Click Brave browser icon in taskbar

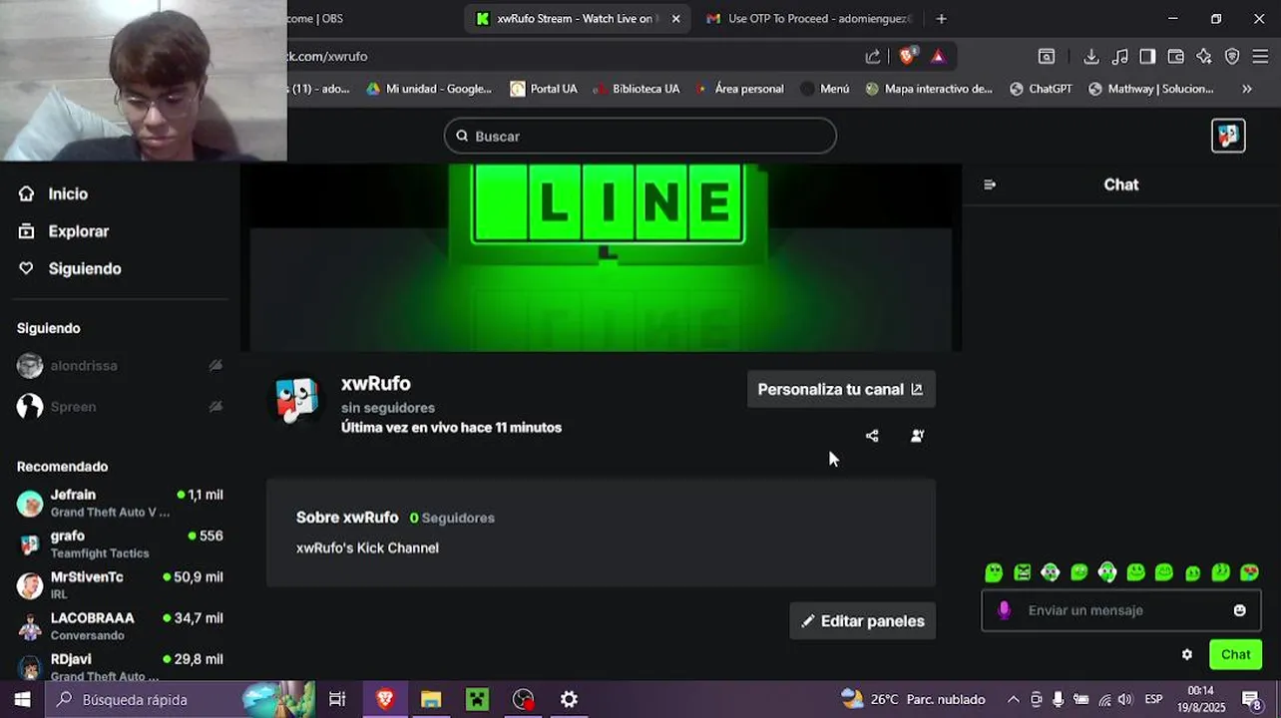click(385, 699)
